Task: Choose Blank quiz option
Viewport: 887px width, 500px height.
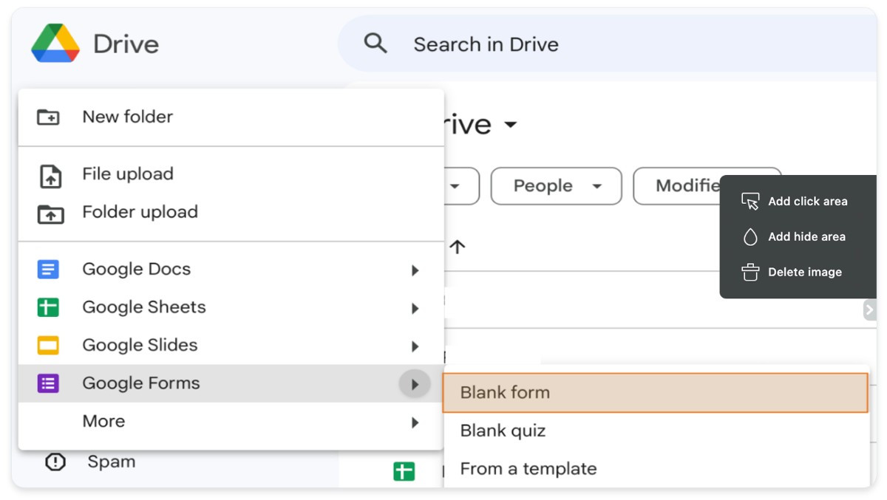Action: 503,431
